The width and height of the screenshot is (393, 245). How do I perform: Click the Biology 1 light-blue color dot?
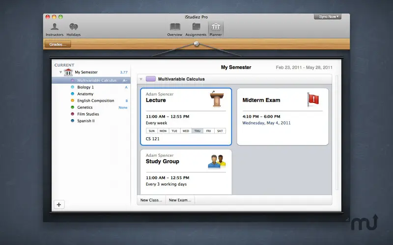coord(72,87)
